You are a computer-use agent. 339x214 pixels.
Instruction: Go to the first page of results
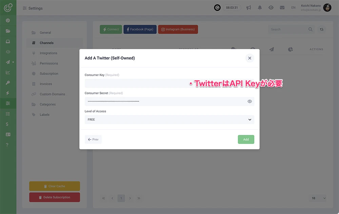coord(103,198)
